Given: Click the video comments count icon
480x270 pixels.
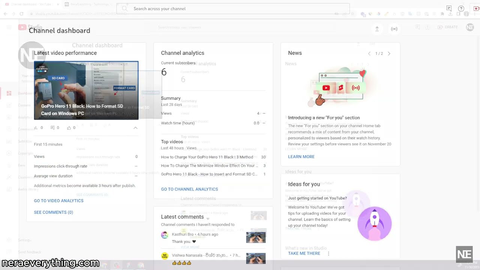Looking at the screenshot, I should [53, 128].
